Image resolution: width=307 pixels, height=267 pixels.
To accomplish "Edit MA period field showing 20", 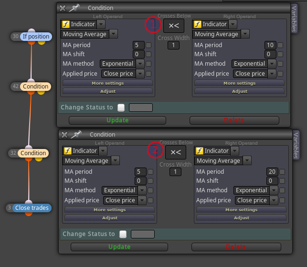I will click(272, 172).
